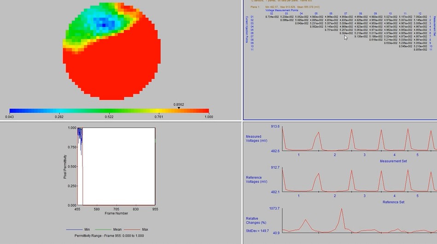Select the 0.761 color scale label

(159, 117)
